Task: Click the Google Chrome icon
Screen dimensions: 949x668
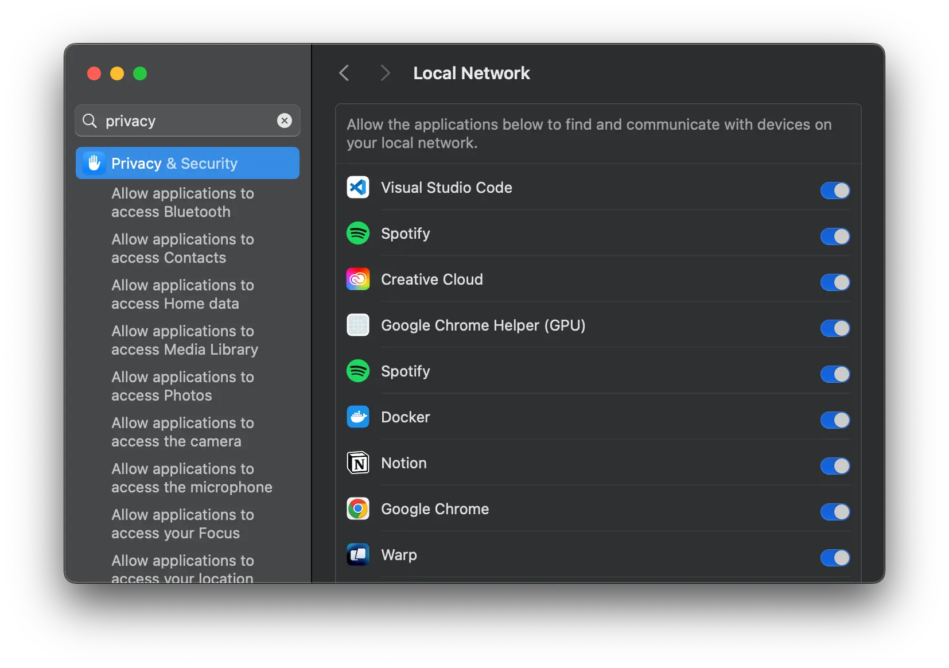Action: pos(357,509)
